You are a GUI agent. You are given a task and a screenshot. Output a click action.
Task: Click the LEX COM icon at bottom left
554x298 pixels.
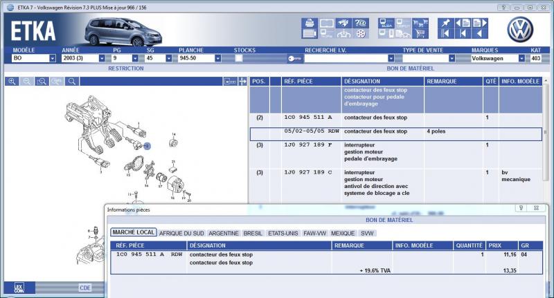tap(19, 288)
